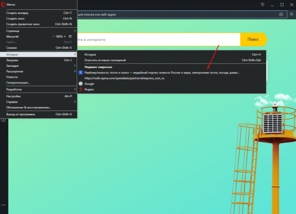Select Очистить историю посещений
The image size is (296, 214).
click(x=172, y=60)
